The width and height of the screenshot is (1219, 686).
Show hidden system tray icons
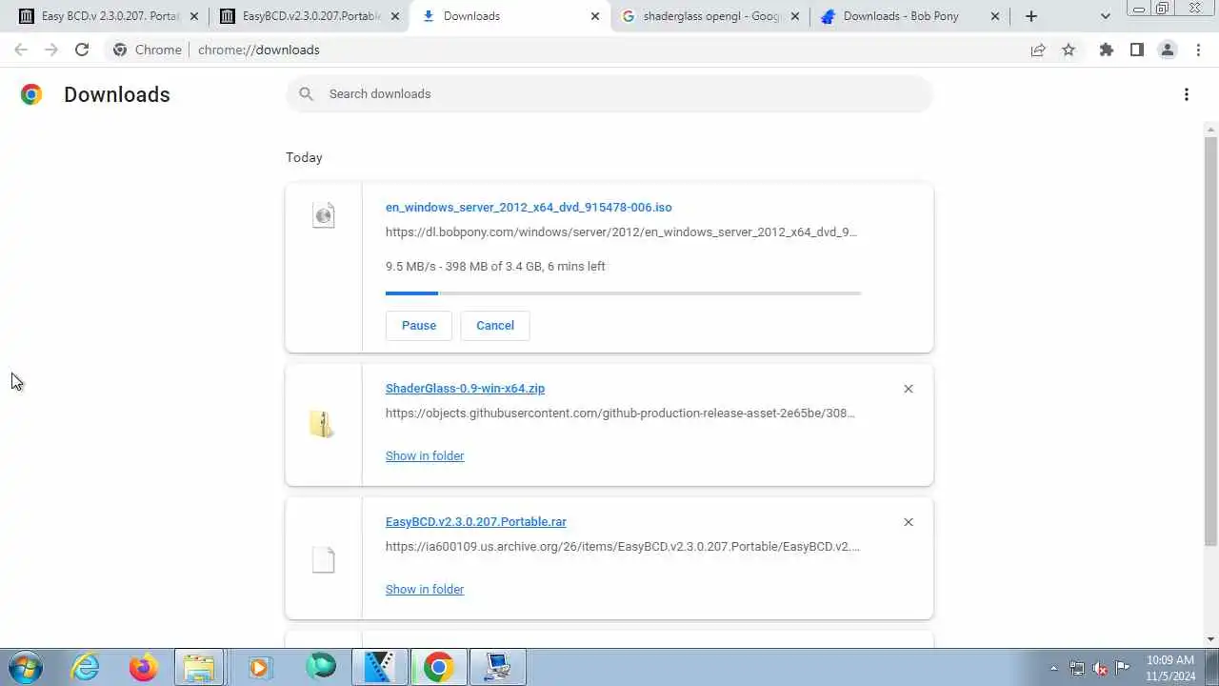[1053, 668]
